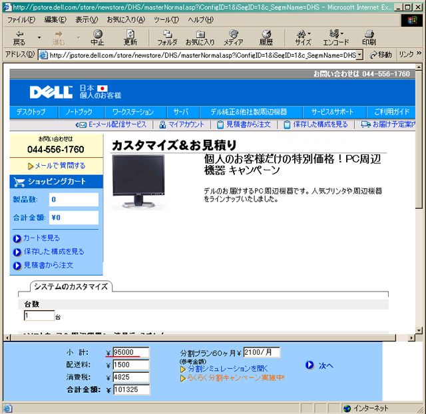Screen dimensions: 426x414
Task: Click the IE page icon in status bar
Action: (x=7, y=408)
